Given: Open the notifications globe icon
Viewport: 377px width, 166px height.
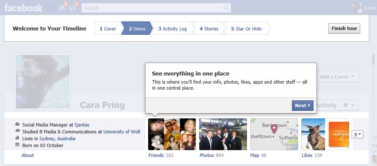Looking at the screenshot, I should click(73, 8).
